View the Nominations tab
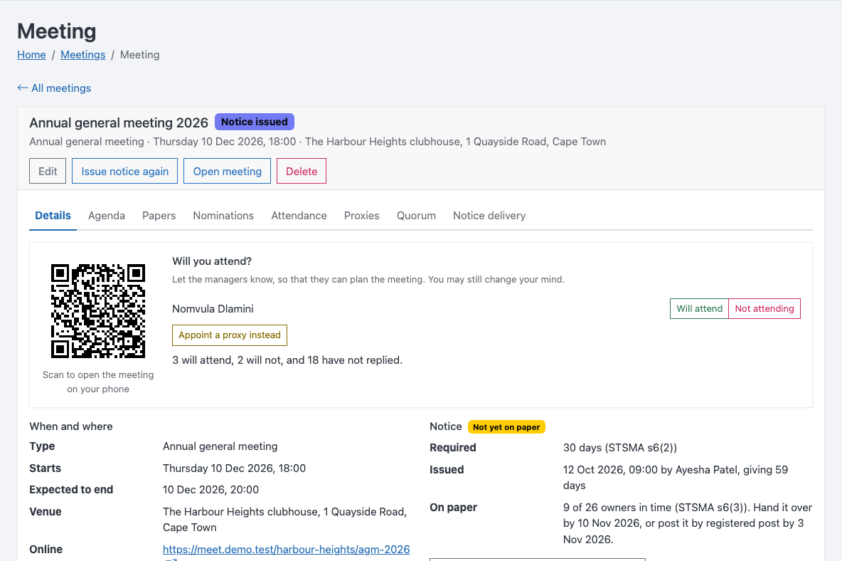This screenshot has height=561, width=842. coord(223,216)
